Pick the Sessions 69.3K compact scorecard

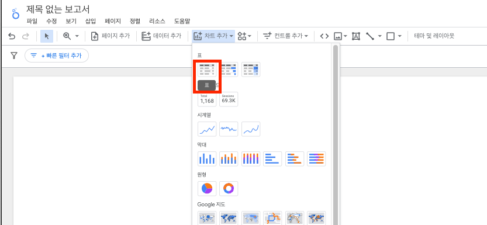tap(229, 99)
